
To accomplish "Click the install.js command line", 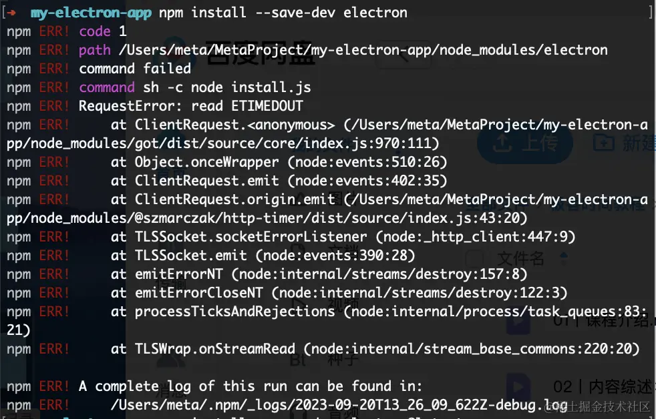I will [194, 87].
